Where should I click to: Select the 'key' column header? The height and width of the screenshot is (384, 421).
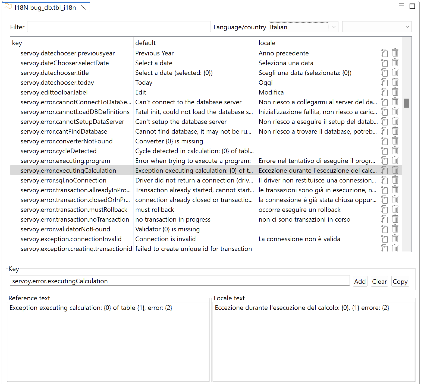(72, 43)
